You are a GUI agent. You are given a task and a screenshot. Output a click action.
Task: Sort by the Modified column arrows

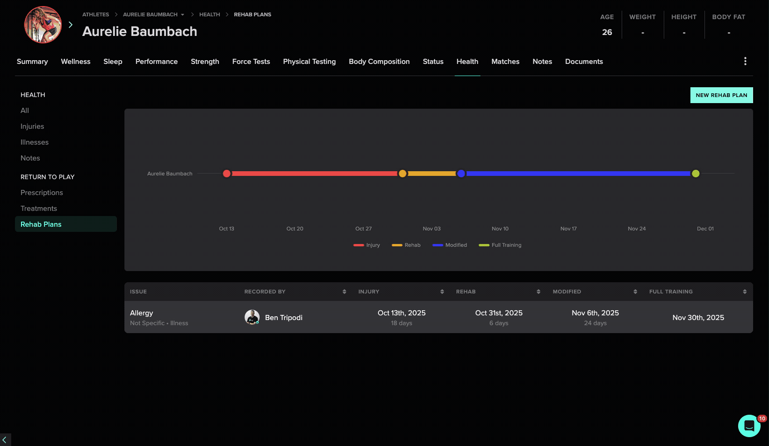click(x=635, y=292)
